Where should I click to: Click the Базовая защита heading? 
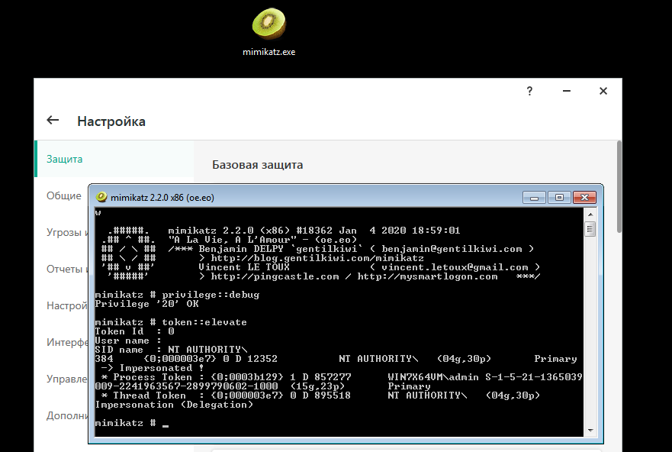point(257,165)
